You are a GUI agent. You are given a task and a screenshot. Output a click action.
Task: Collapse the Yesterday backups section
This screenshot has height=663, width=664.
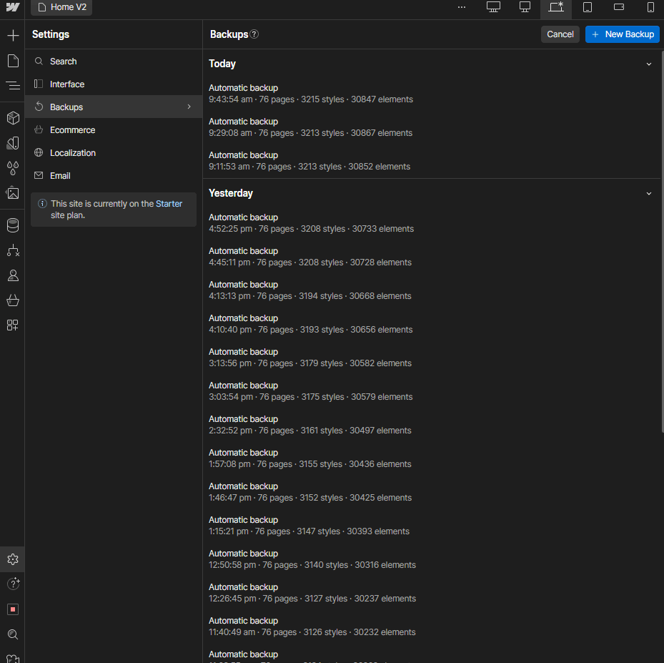tap(648, 193)
